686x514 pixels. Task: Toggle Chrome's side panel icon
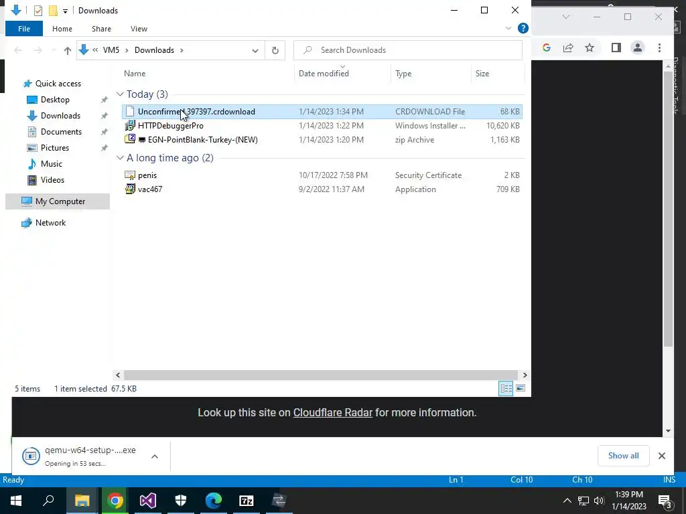pos(616,48)
